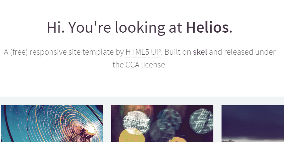Open the HTML5 UP link
284x142 pixels.
143,53
